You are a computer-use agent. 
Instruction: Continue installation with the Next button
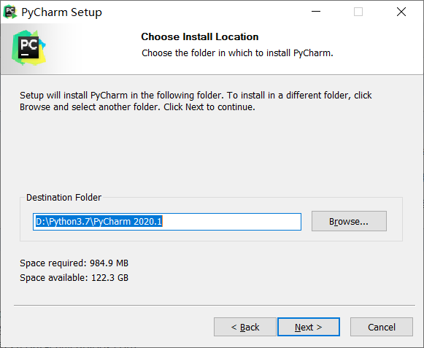point(309,327)
